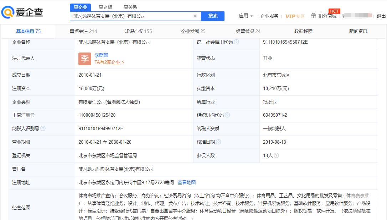Screen dimensions: 387x220
Task: Click into the company search input field
Action: click(x=132, y=16)
